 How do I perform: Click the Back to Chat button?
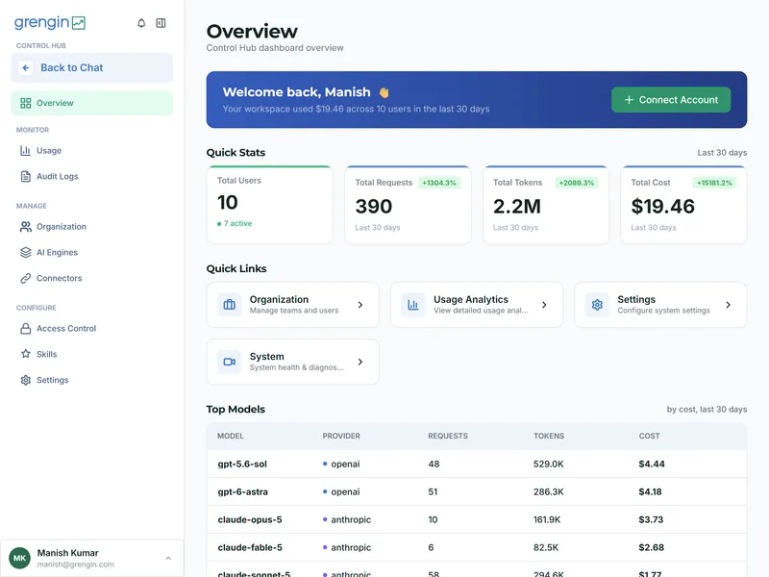point(91,67)
